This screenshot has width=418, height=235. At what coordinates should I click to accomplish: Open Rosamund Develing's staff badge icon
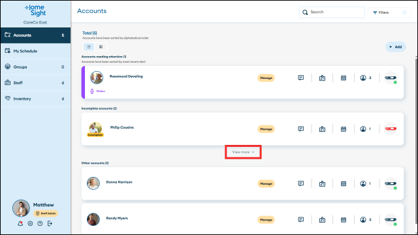coord(322,78)
